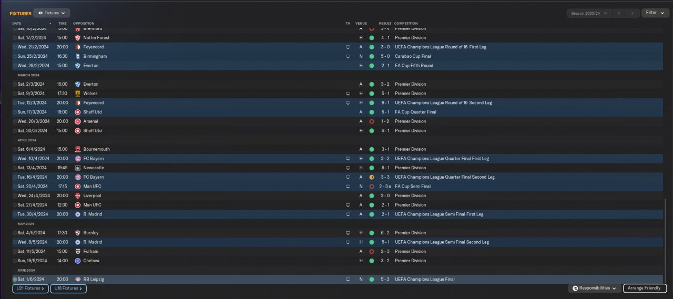This screenshot has height=299, width=673.
Task: Select the row circle for the RB Leipzig final
Action: [x=15, y=280]
